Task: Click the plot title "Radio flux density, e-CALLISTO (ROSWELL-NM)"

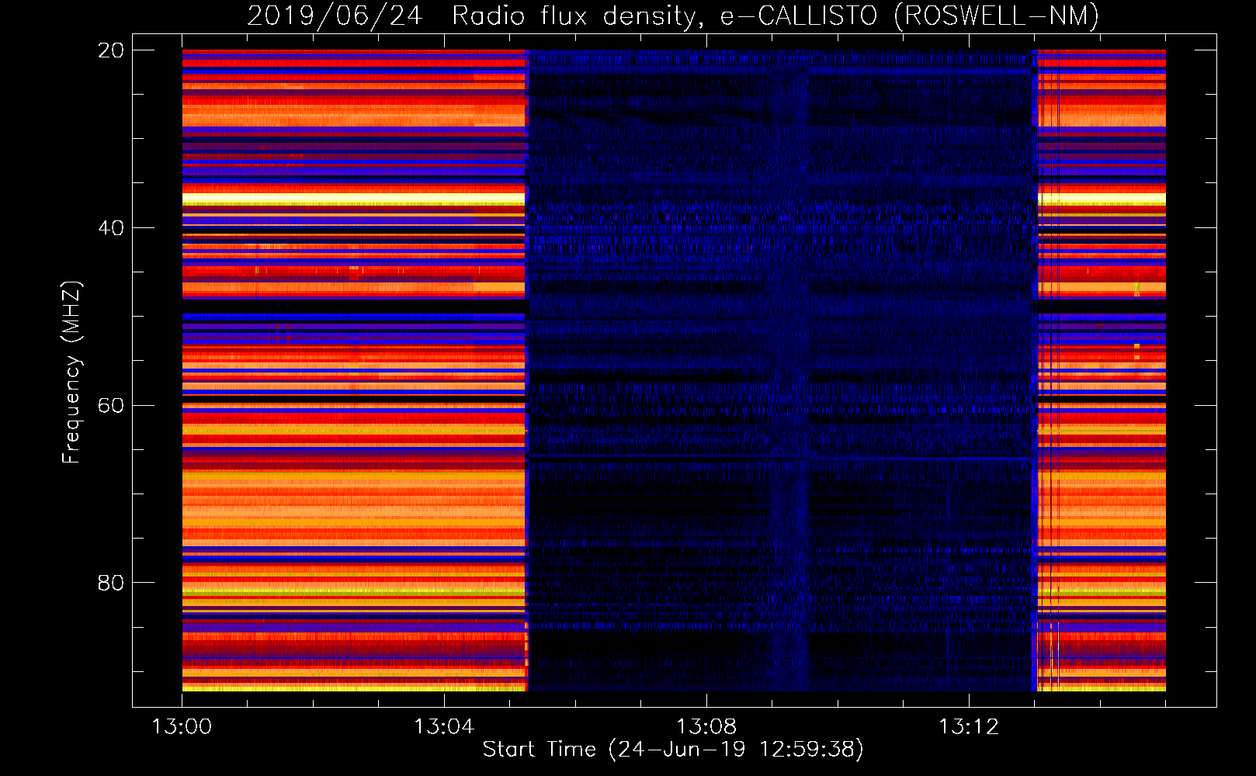Action: [x=775, y=16]
